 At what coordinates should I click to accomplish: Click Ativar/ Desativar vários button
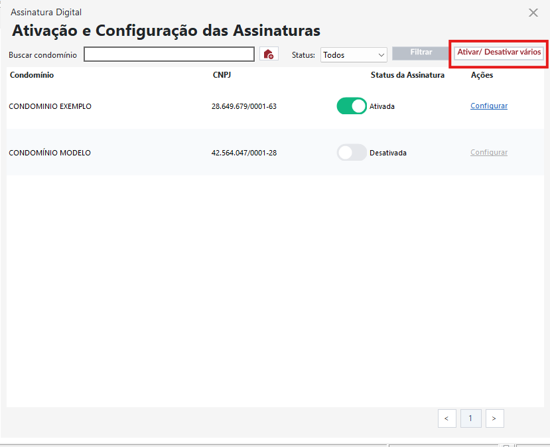499,53
